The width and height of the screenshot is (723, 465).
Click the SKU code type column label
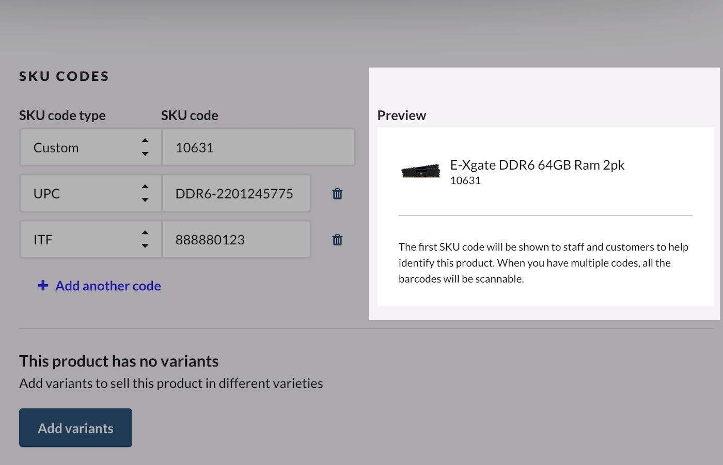(x=62, y=115)
